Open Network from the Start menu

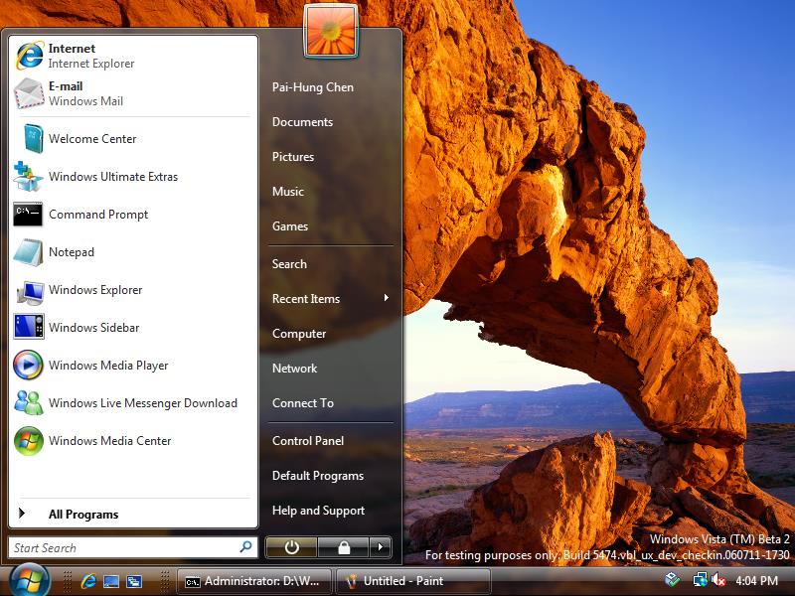294,368
